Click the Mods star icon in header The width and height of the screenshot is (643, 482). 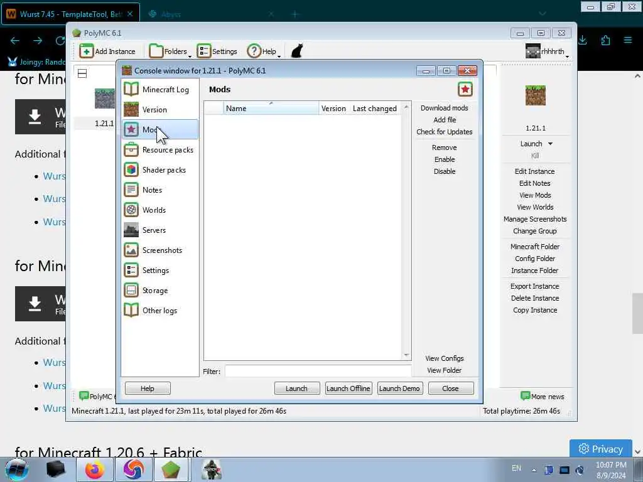465,89
